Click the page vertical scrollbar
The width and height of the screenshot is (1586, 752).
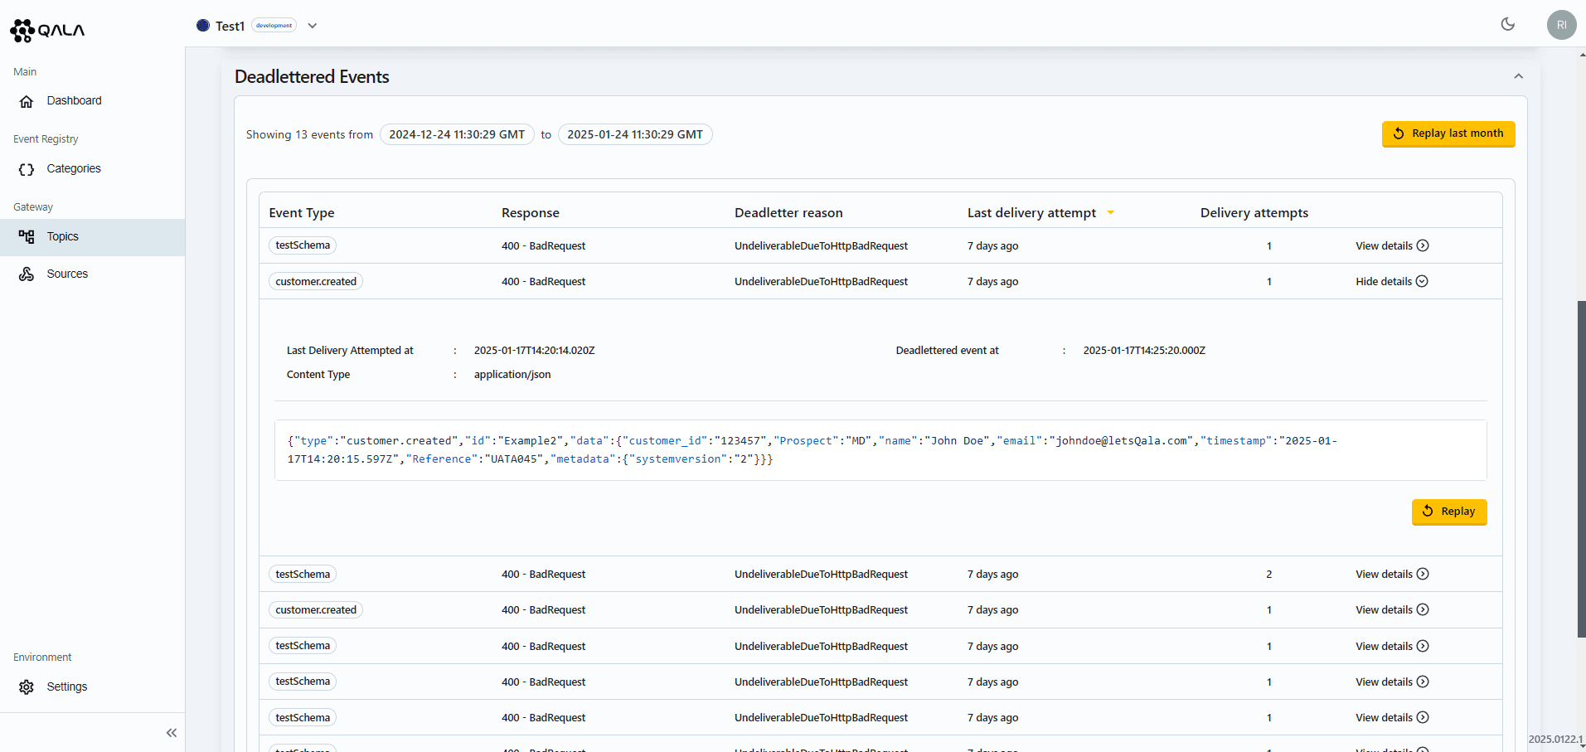click(1581, 468)
